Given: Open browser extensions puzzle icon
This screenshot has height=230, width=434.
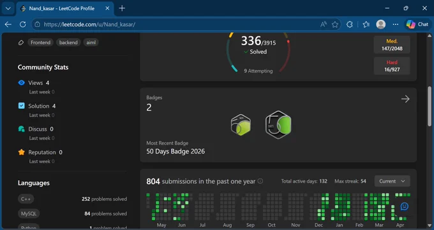Looking at the screenshot, I should pyautogui.click(x=350, y=24).
